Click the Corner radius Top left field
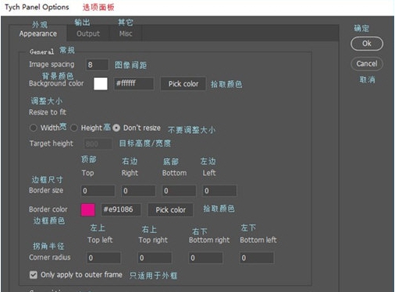395x292 pixels. 104,258
